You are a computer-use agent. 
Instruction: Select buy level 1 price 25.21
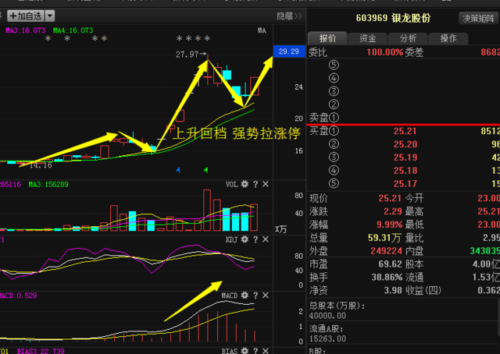tap(405, 131)
